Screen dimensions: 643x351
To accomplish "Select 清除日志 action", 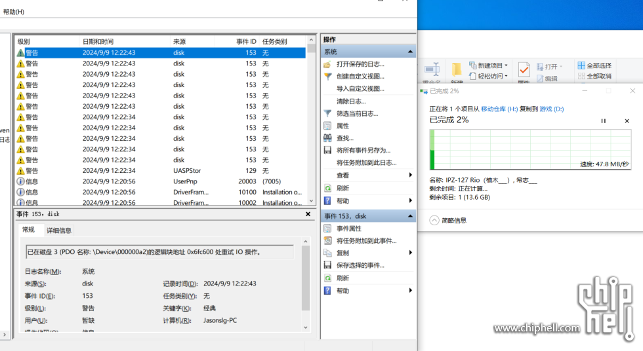I will click(351, 102).
